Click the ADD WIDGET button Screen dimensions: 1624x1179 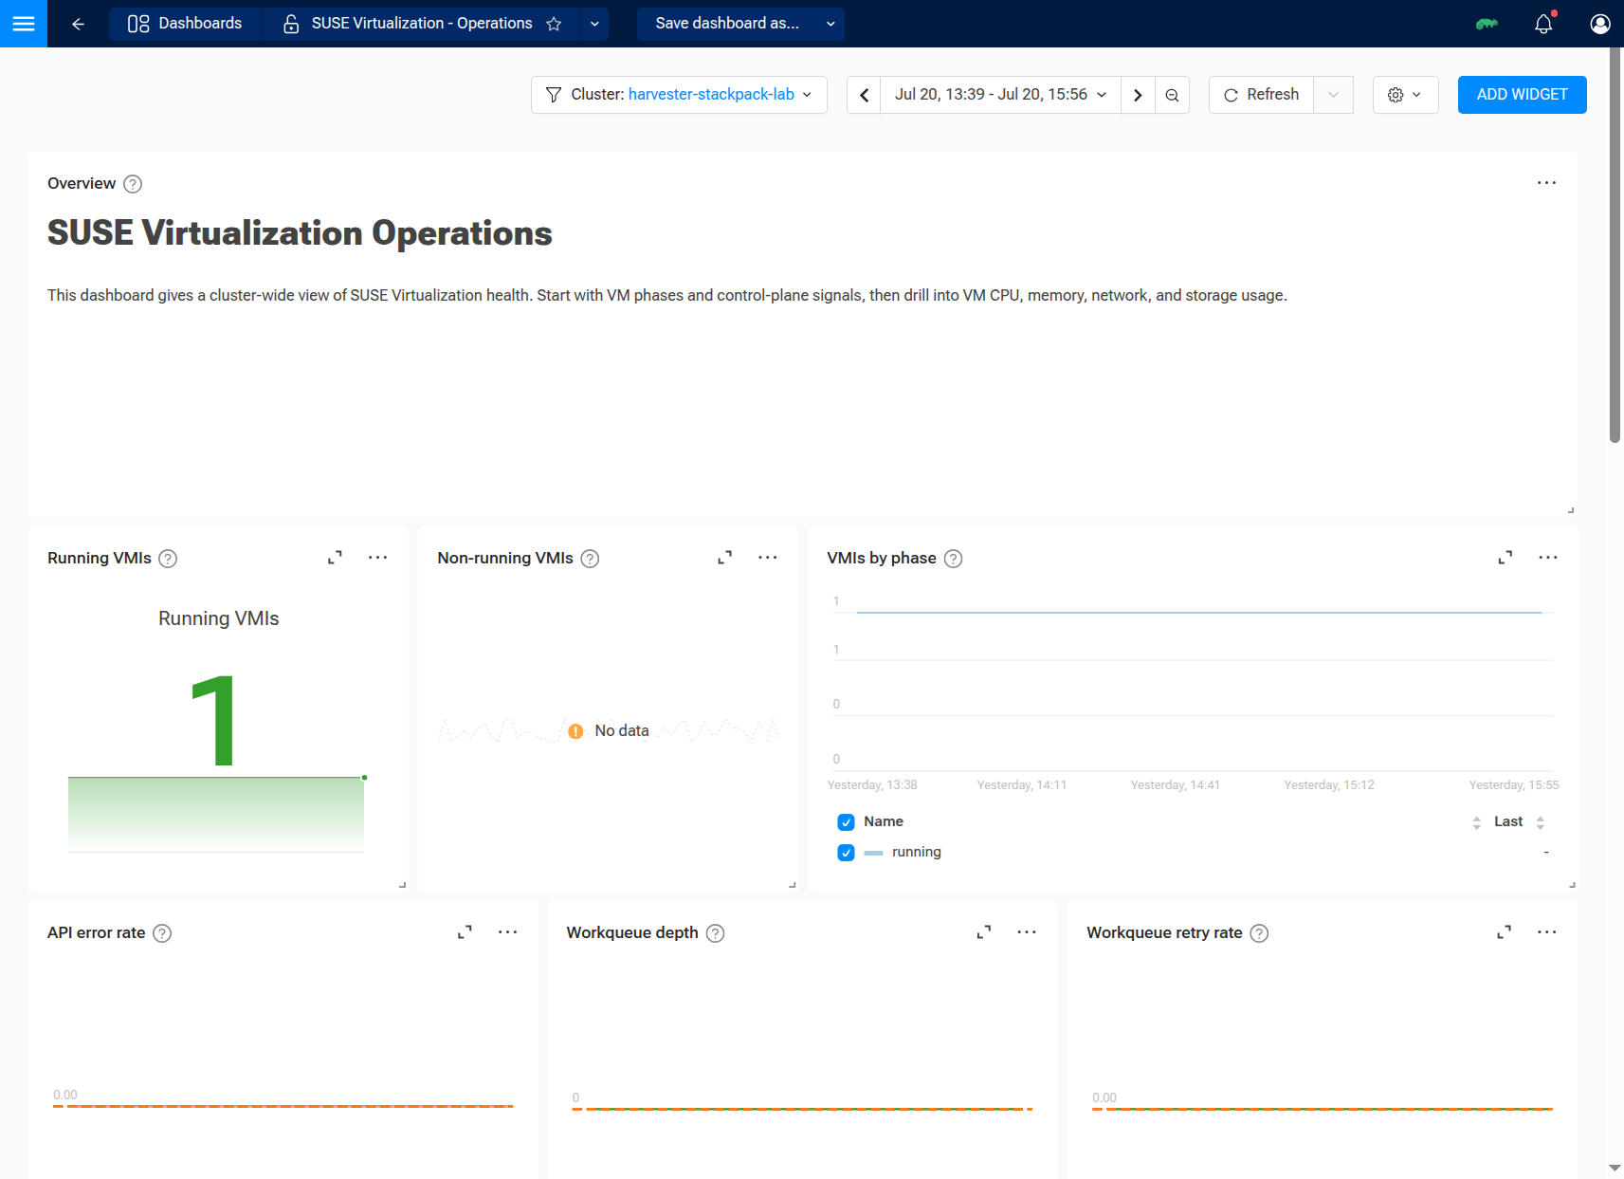(1523, 95)
